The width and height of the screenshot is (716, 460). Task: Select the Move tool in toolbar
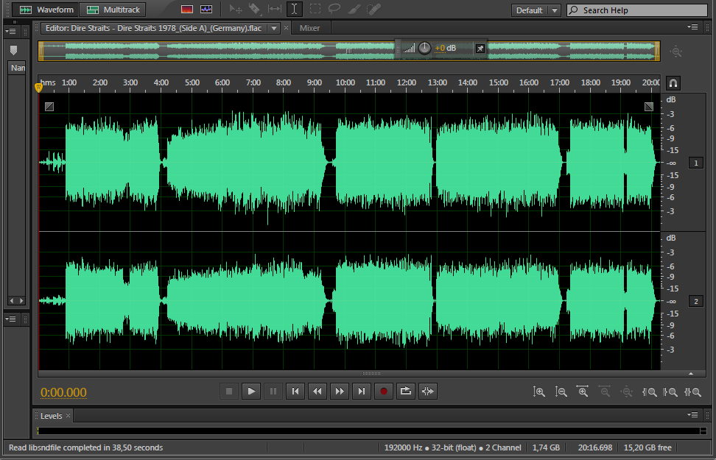coord(236,9)
